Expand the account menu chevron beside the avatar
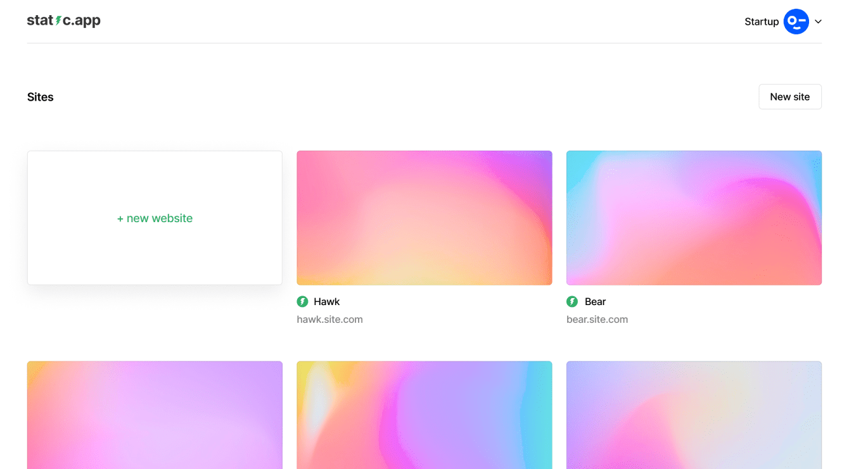Screen dimensions: 849x469 tap(819, 22)
